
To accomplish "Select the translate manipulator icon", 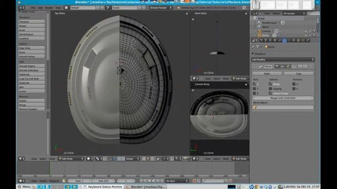I will pyautogui.click(x=115, y=159).
